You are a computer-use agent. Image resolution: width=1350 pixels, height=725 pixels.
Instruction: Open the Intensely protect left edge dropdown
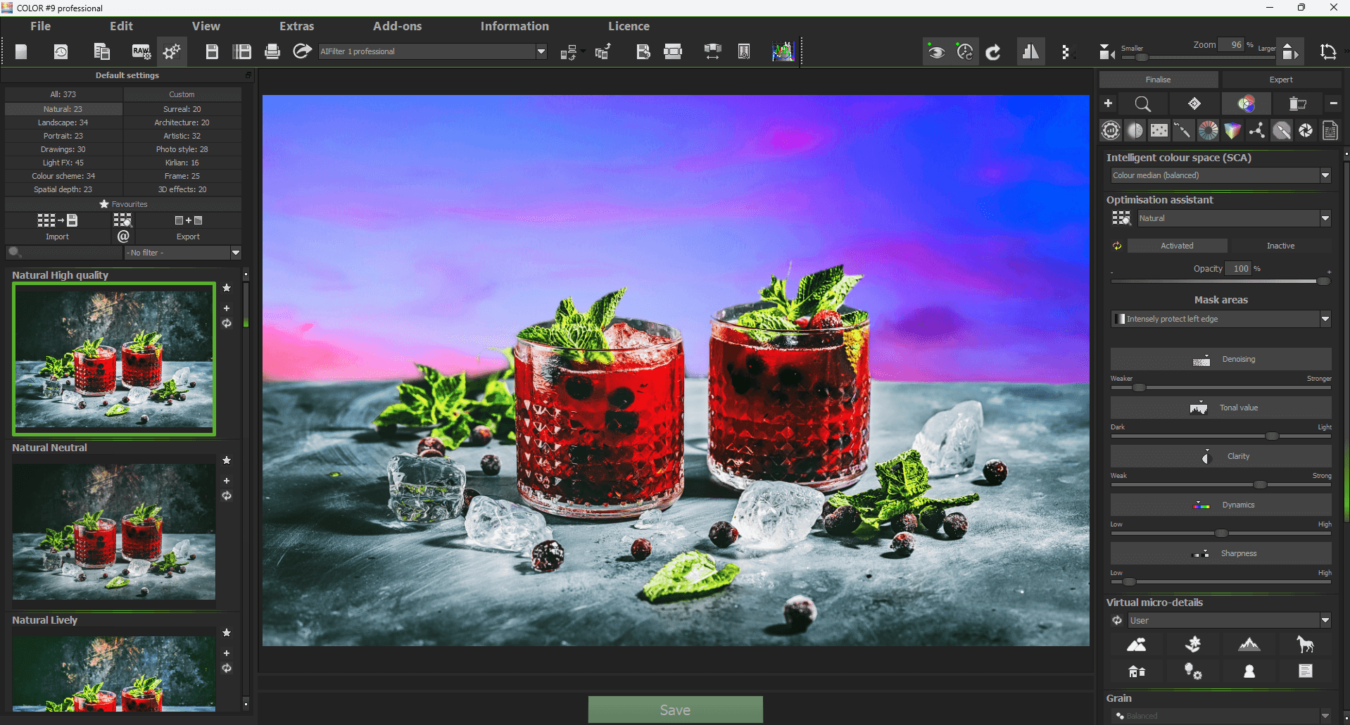tap(1220, 319)
